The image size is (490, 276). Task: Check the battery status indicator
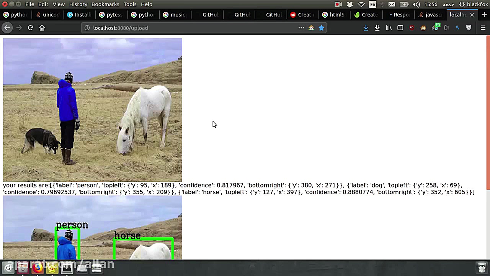coord(405,4)
